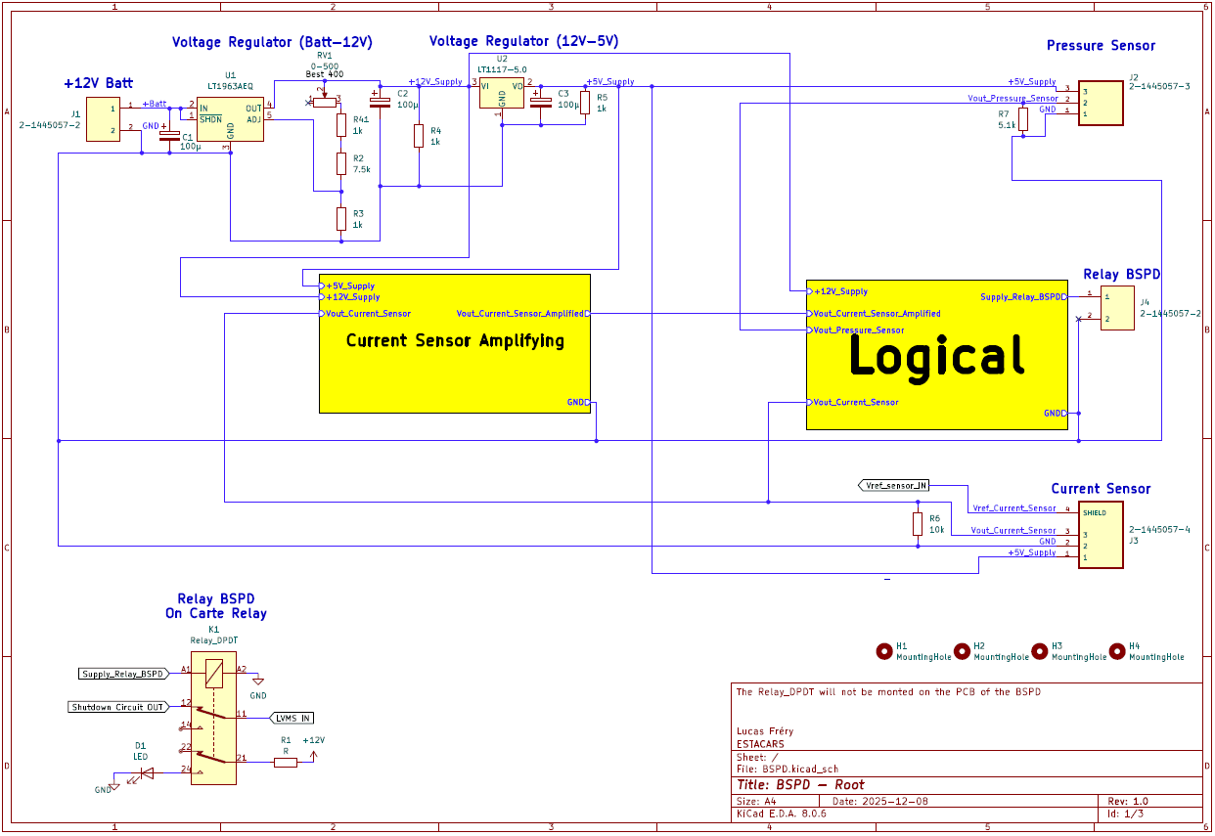Select 'Date: 2025-12-08' in title block
Viewport: 1215px width, 836px height.
coord(878,801)
